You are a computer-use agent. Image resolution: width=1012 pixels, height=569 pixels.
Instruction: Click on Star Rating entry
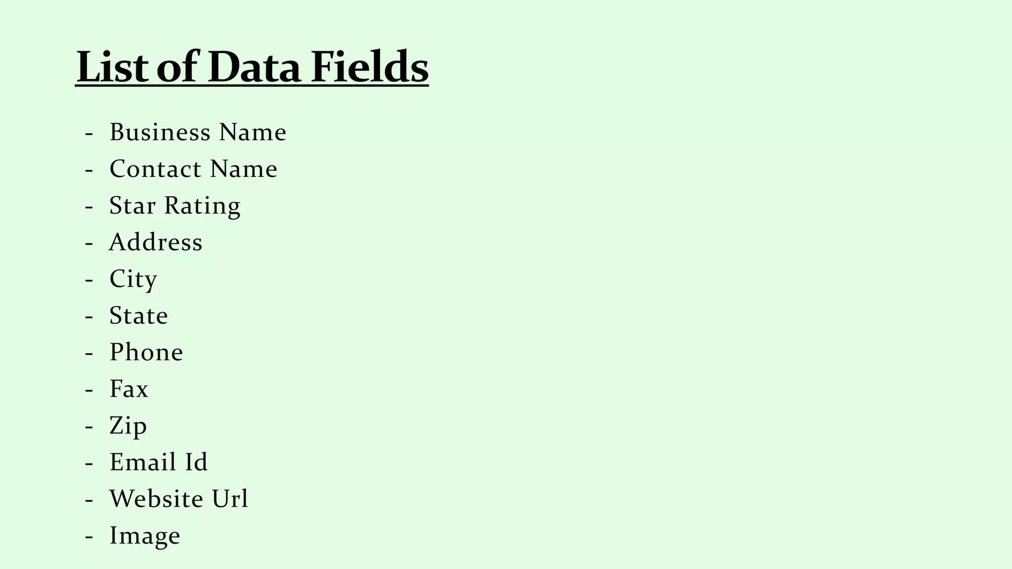pos(175,205)
